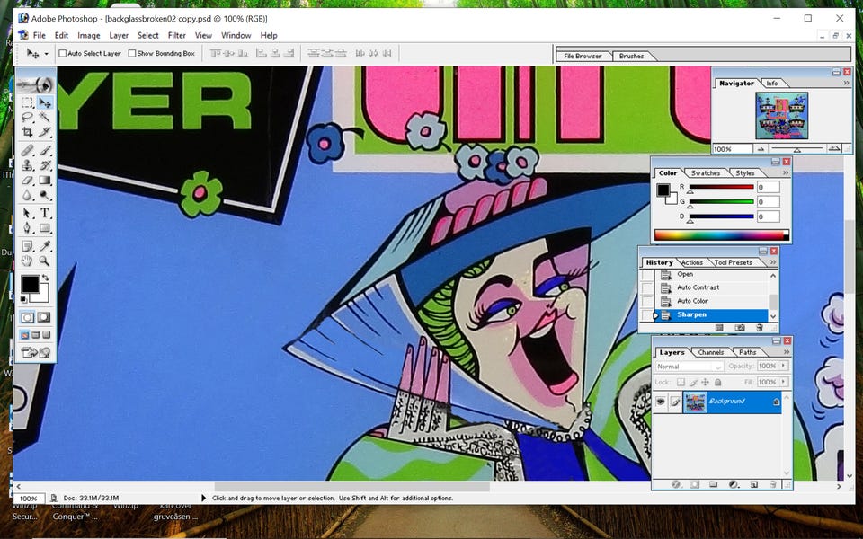The width and height of the screenshot is (863, 539).
Task: Open the layer Opacity arrow dropdown
Action: [783, 366]
